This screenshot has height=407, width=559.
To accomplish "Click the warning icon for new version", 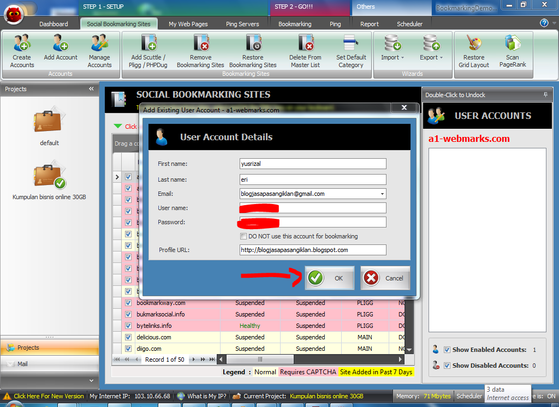I will click(7, 396).
